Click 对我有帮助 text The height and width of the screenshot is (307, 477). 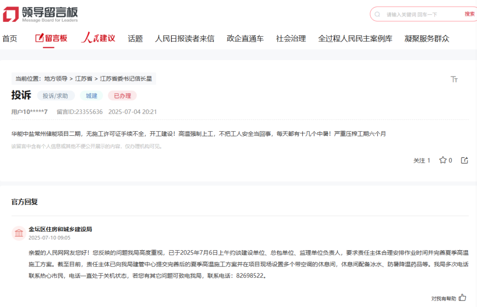pos(443,299)
